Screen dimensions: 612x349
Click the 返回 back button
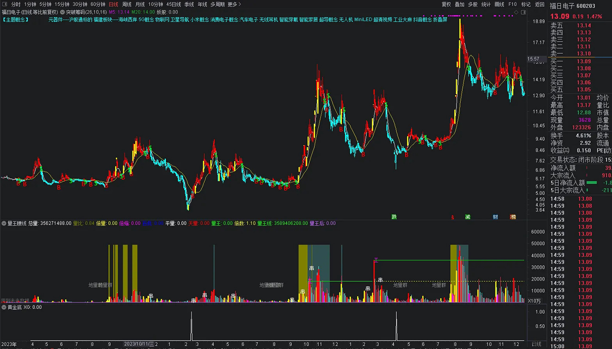click(x=540, y=4)
